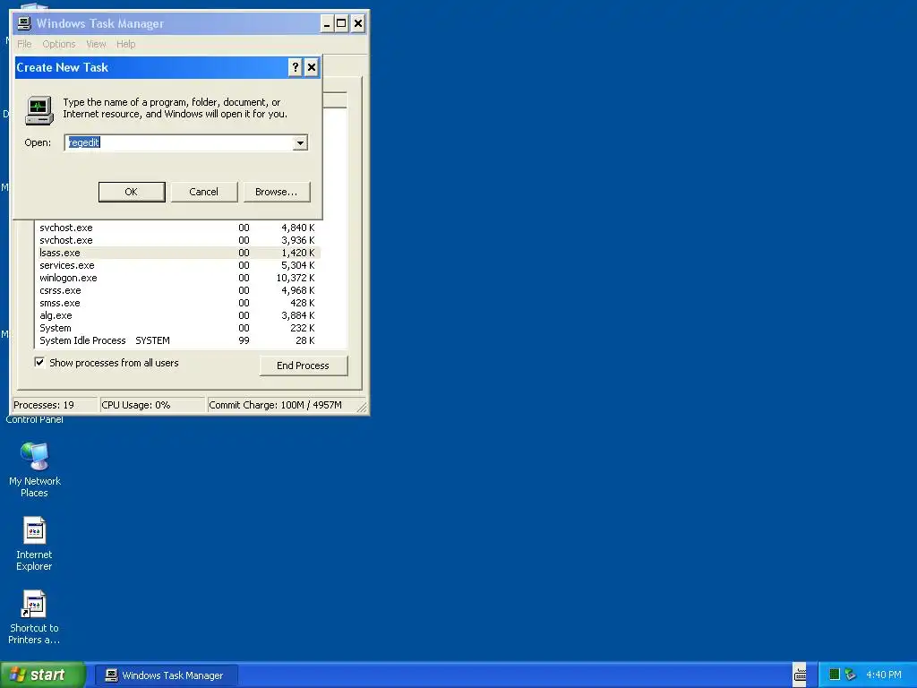Select the System process row

[x=178, y=328]
